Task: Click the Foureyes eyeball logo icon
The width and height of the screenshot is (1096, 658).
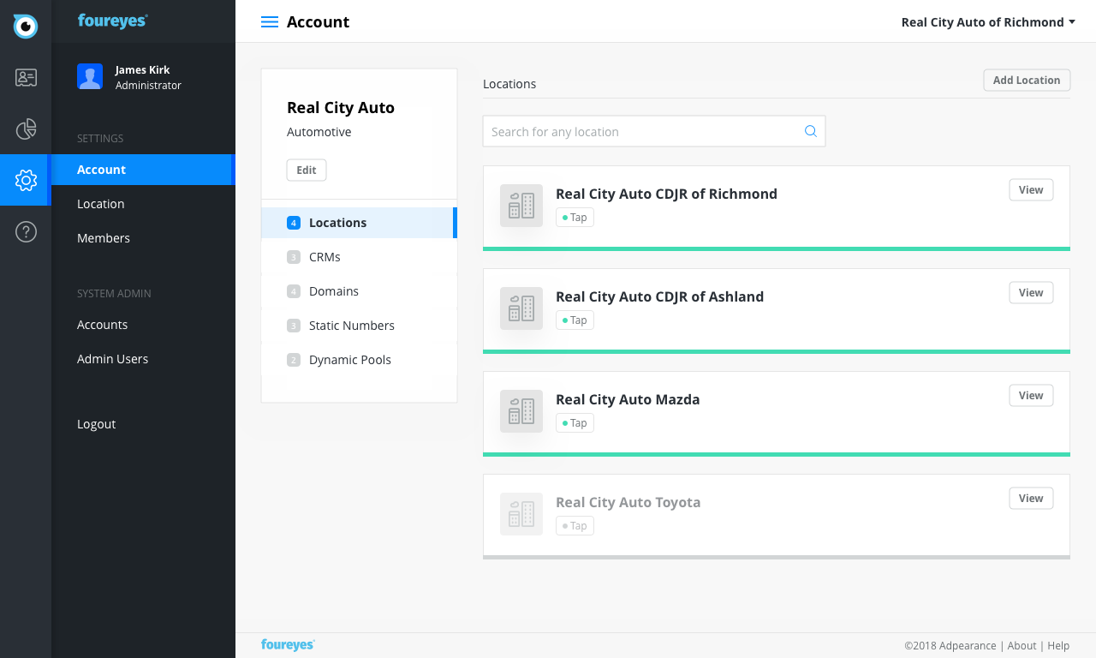Action: tap(26, 26)
